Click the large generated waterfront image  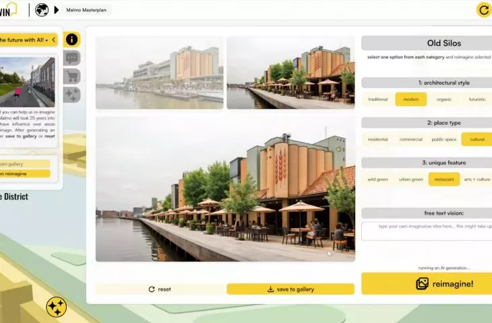[x=225, y=189]
